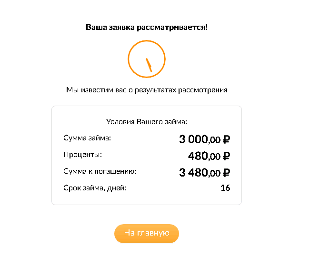The height and width of the screenshot is (266, 330).
Task: Click the ",00" kopecks of the interest amount
Action: [214, 157]
